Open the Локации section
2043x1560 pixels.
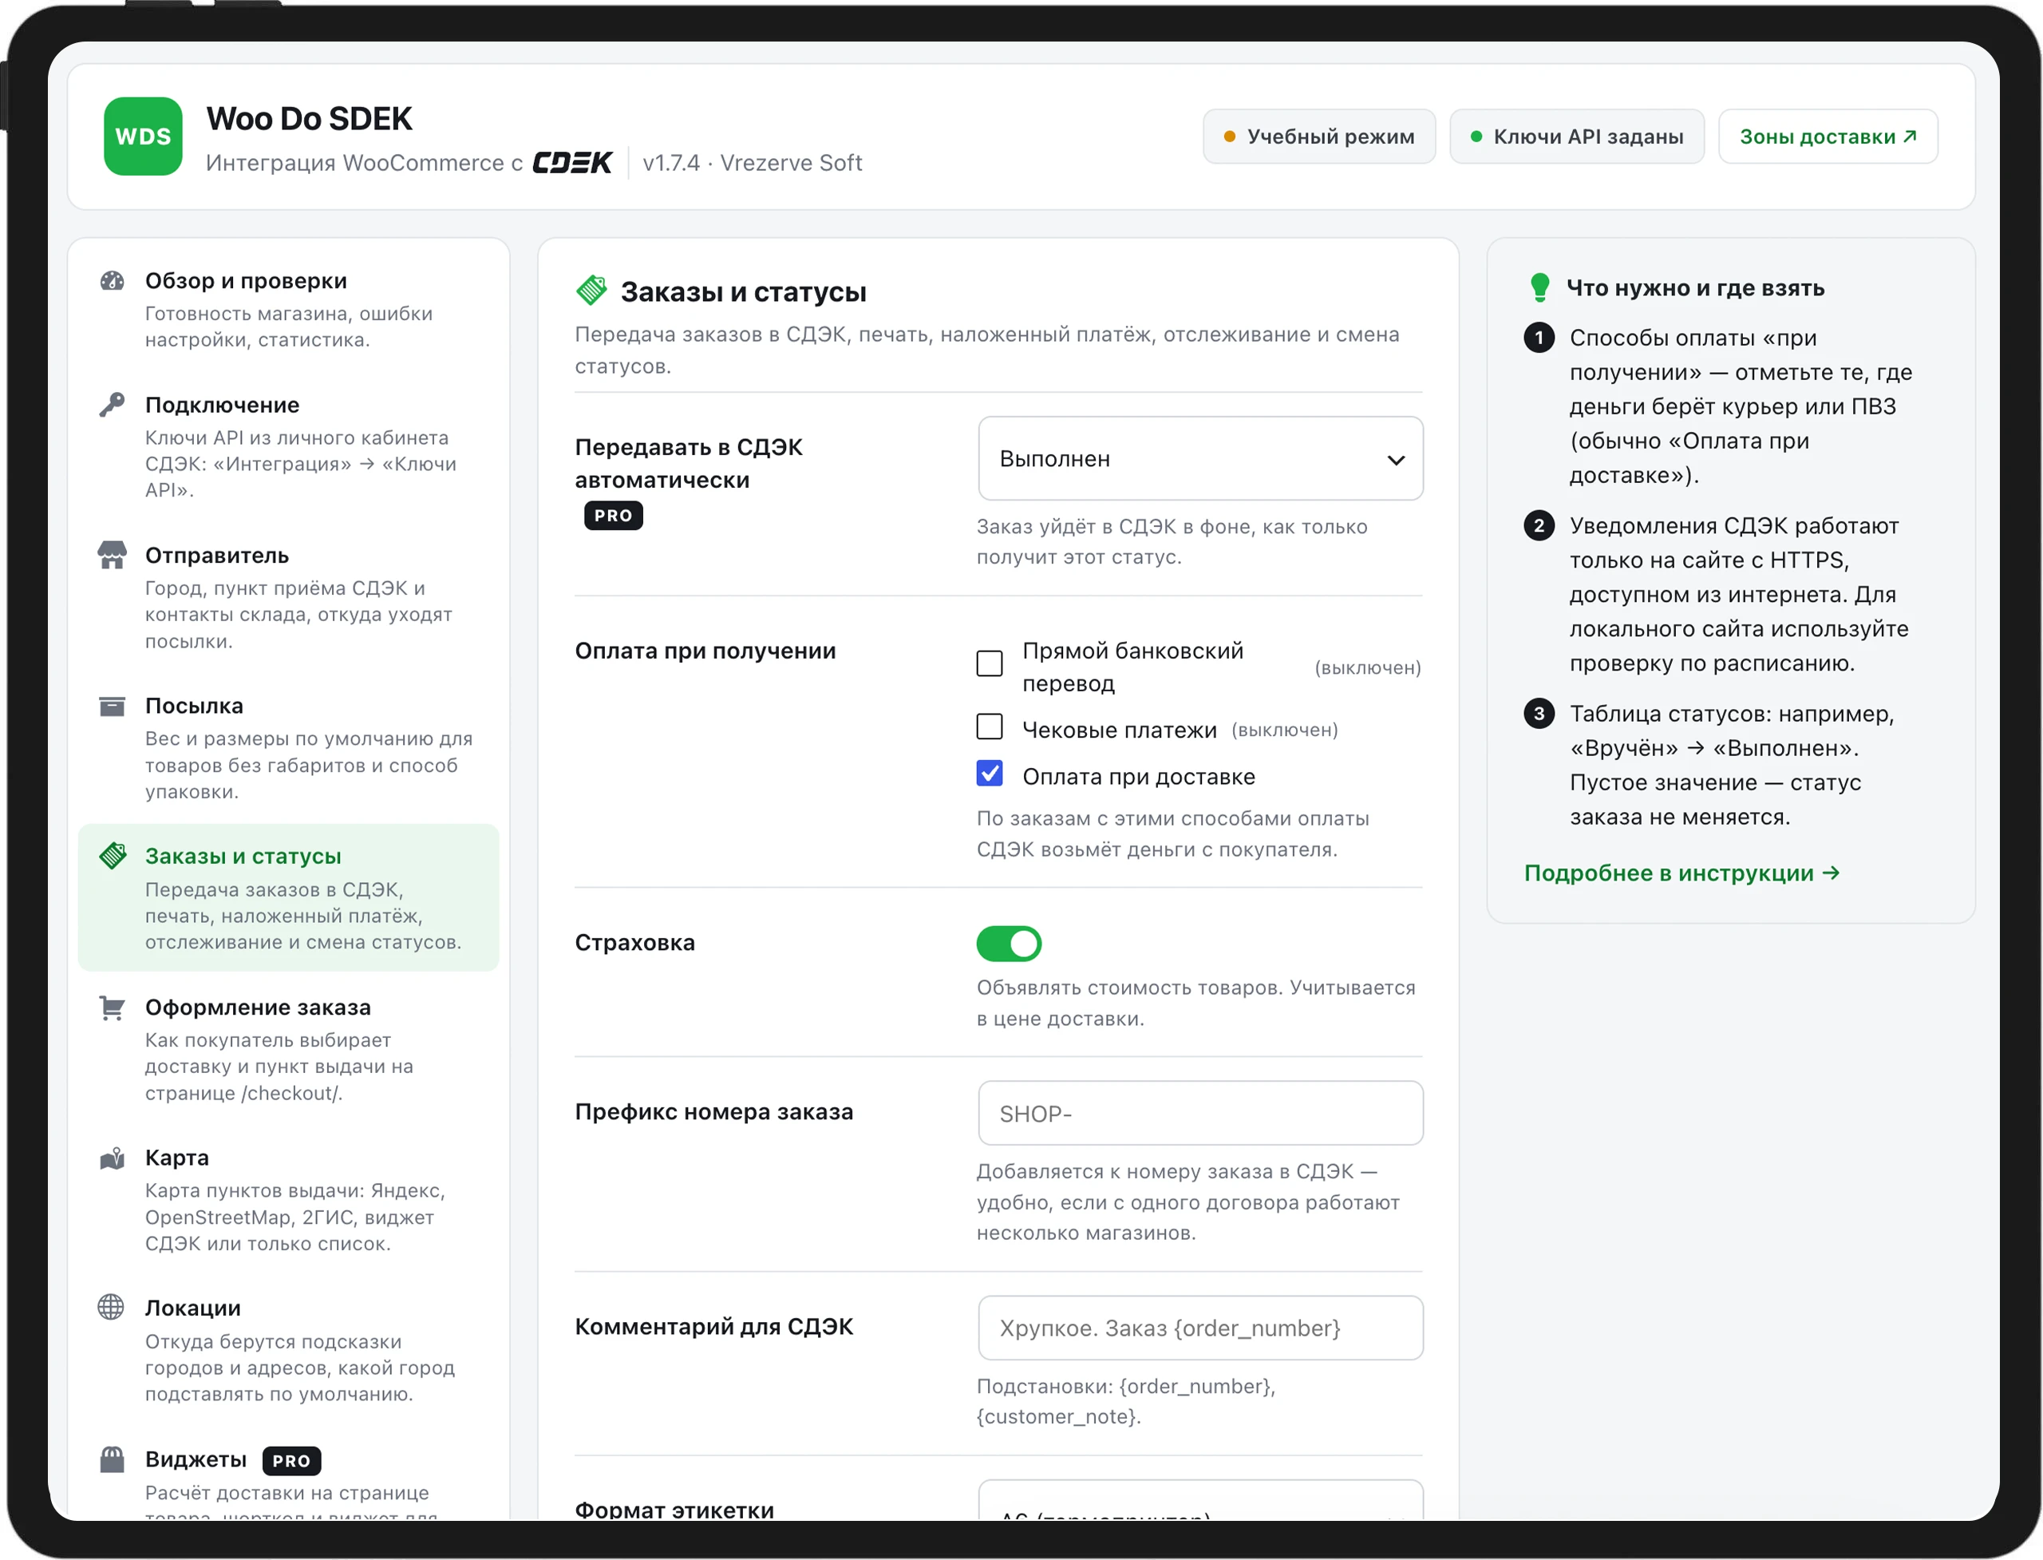click(x=289, y=1350)
